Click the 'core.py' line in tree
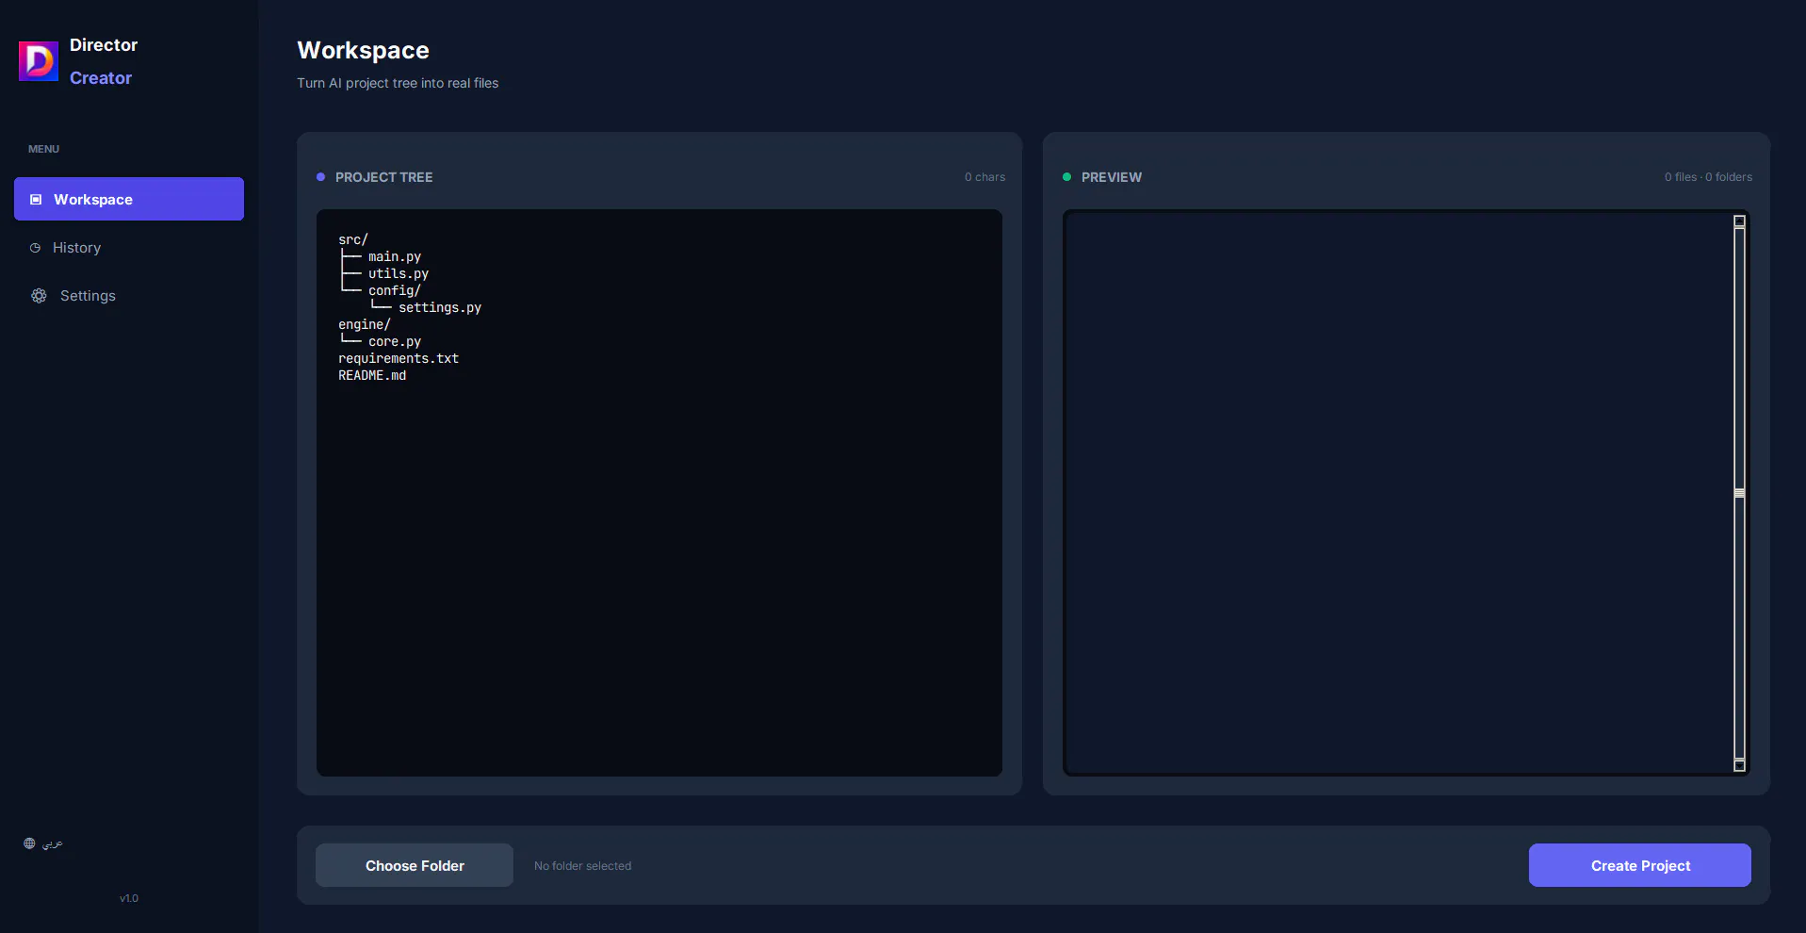The width and height of the screenshot is (1806, 933). tap(395, 341)
